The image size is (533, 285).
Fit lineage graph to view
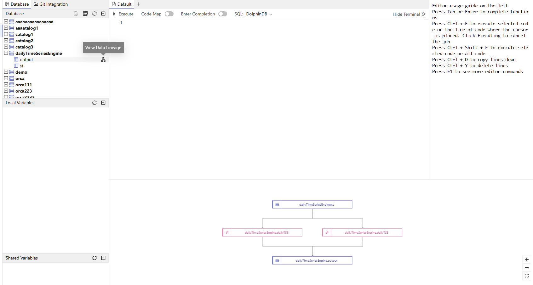526,276
